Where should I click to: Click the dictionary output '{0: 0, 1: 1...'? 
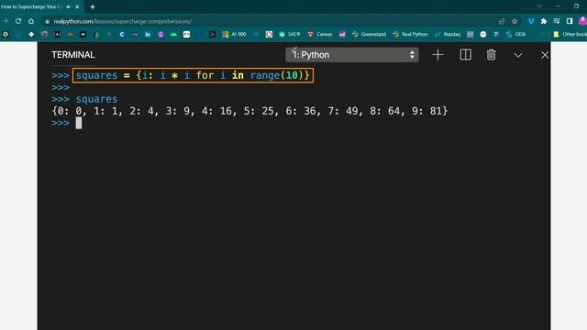tap(249, 111)
